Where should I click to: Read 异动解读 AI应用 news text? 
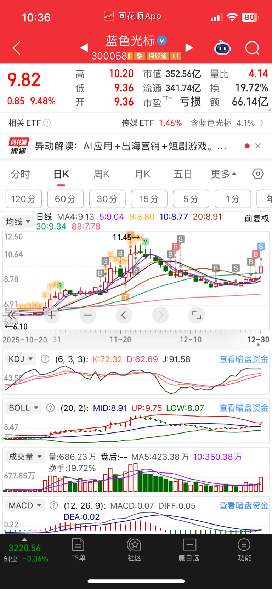tap(130, 146)
